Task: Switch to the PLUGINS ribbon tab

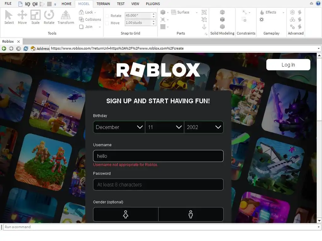Action: point(153,4)
